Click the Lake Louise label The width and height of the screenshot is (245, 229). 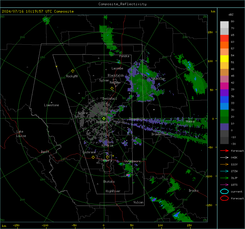[21, 134]
